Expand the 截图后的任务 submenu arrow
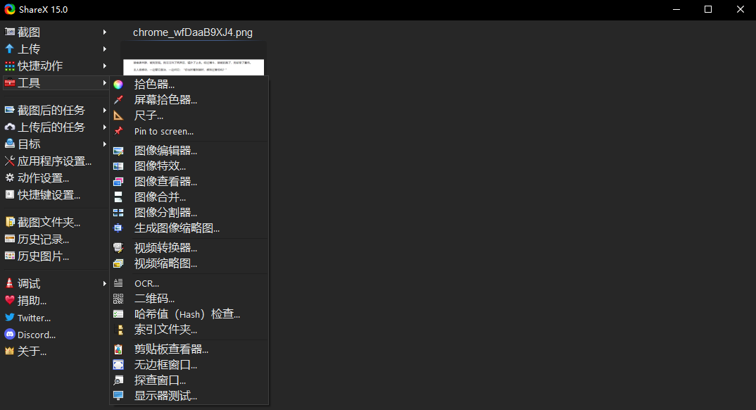This screenshot has width=756, height=410. [105, 110]
